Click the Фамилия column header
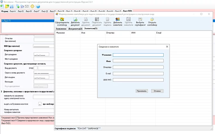Image resolution: width=215 pixels, height=134 pixels. 68,33
